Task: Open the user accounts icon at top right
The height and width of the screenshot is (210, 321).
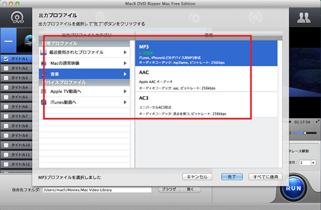Action: (304, 18)
